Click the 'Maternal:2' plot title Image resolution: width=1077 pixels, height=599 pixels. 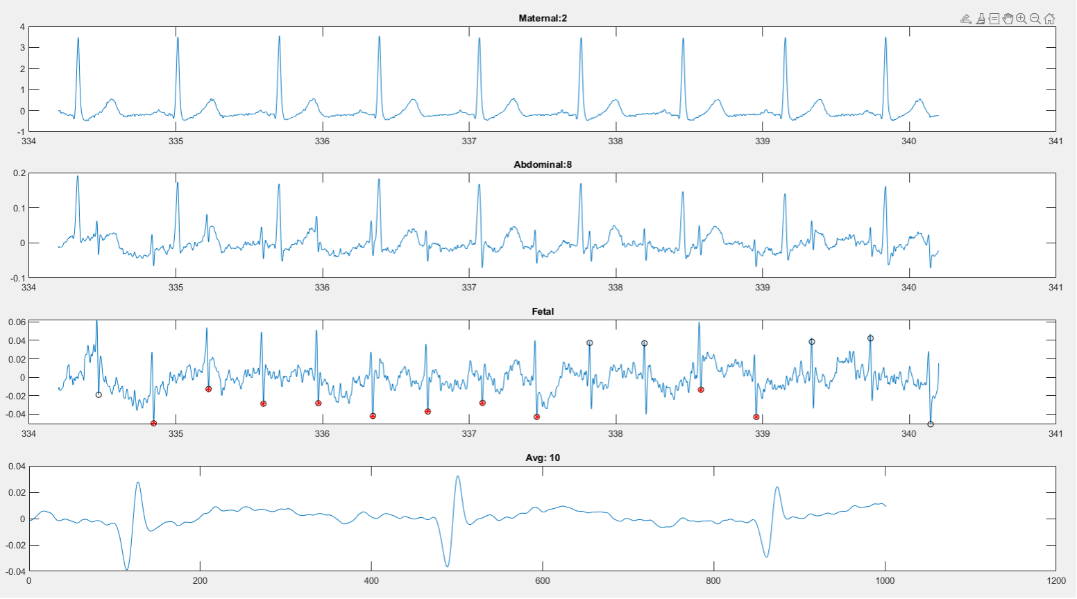(542, 18)
